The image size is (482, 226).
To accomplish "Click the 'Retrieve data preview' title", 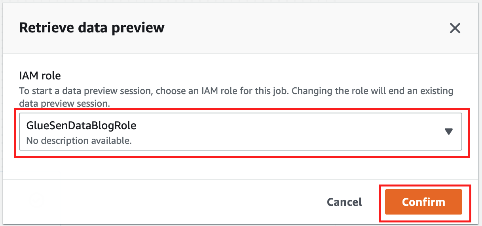I will [92, 28].
